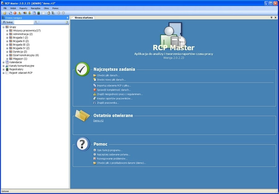Select the Rejestratory tree item label
279x194 pixels.
click(16, 69)
